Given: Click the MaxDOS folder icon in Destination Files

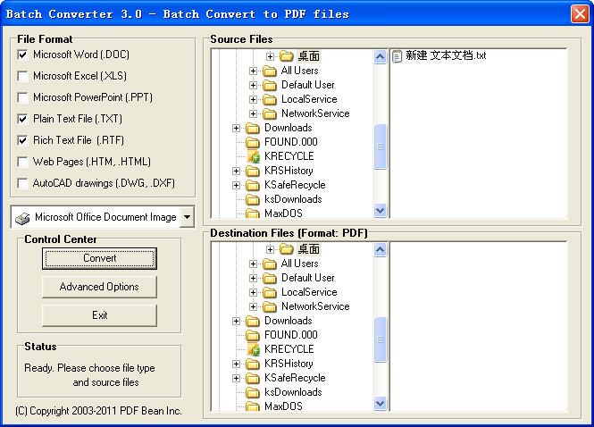Looking at the screenshot, I should pos(253,406).
